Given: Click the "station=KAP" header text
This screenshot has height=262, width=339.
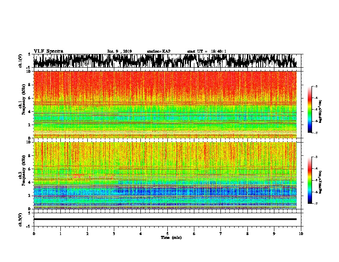Looking at the screenshot, I should pyautogui.click(x=159, y=51).
